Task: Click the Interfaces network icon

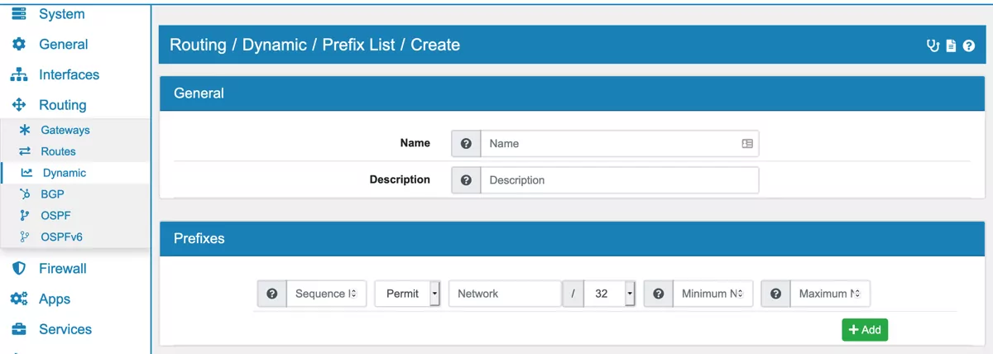Action: [x=18, y=75]
